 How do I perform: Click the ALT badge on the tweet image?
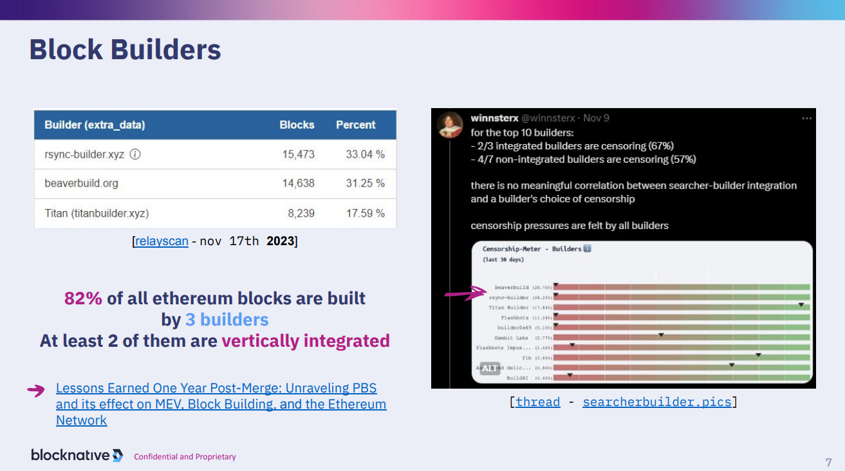[490, 368]
